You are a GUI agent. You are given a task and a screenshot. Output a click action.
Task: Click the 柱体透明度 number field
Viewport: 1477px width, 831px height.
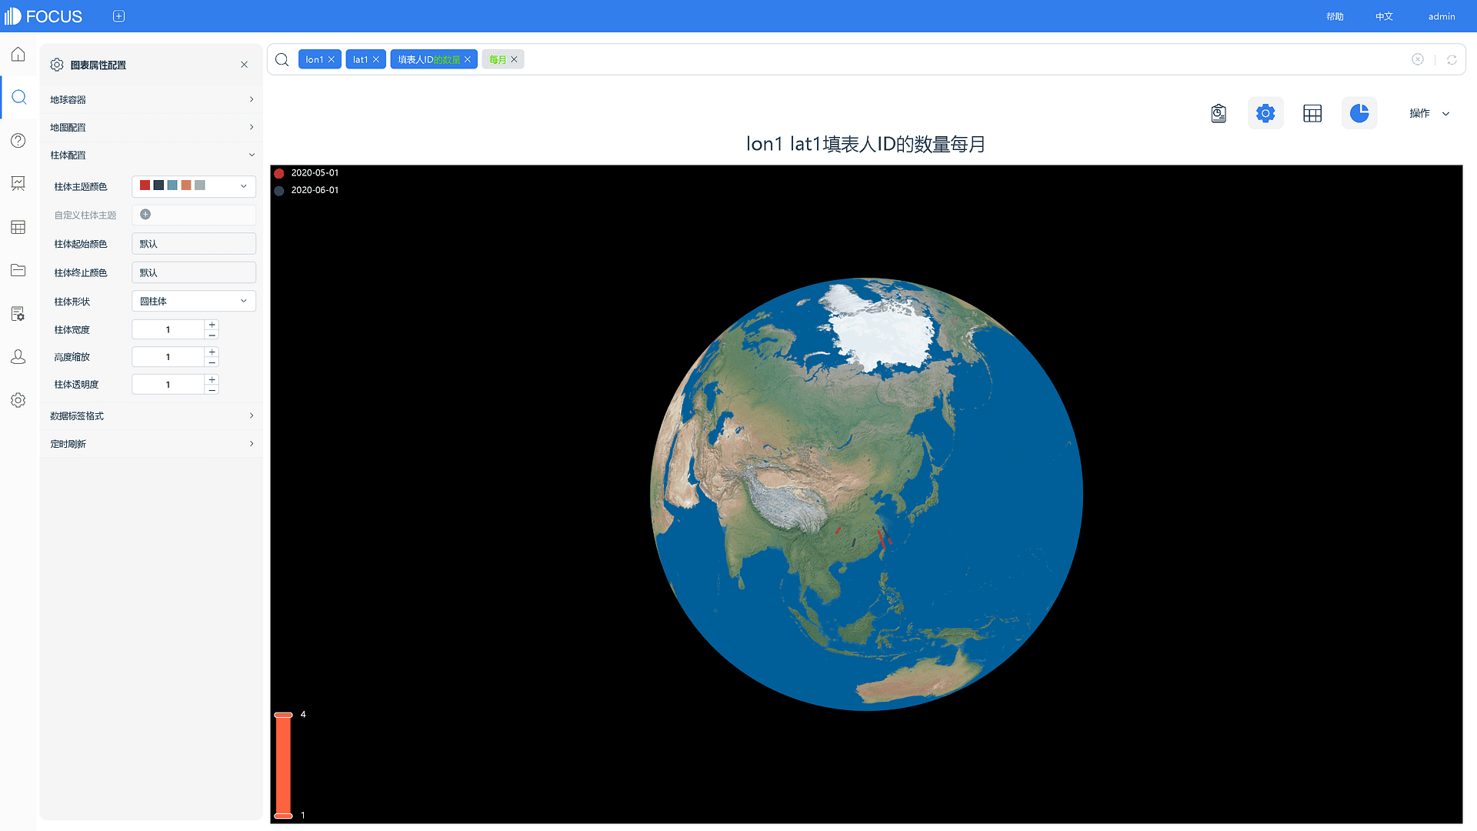click(x=168, y=384)
